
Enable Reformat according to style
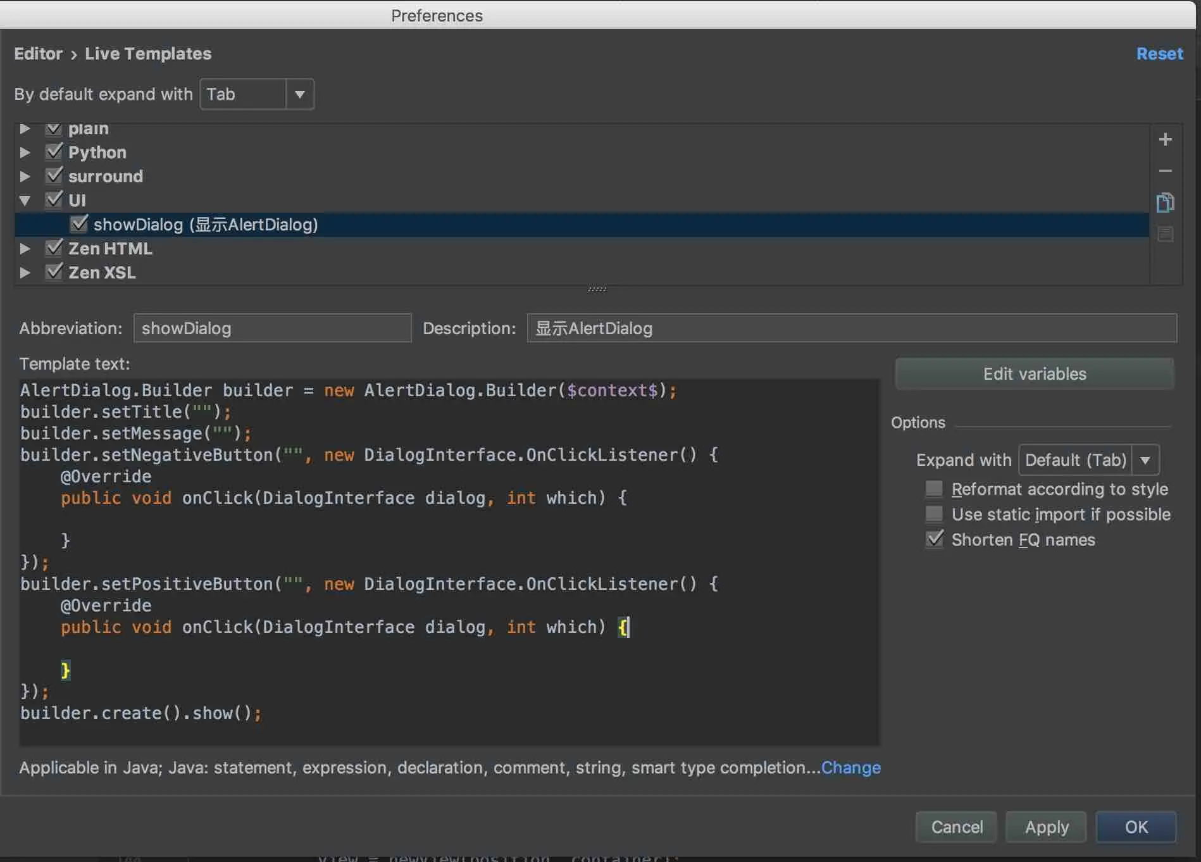point(934,489)
